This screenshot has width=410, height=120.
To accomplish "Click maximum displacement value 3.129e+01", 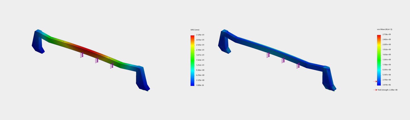I will [200, 35].
